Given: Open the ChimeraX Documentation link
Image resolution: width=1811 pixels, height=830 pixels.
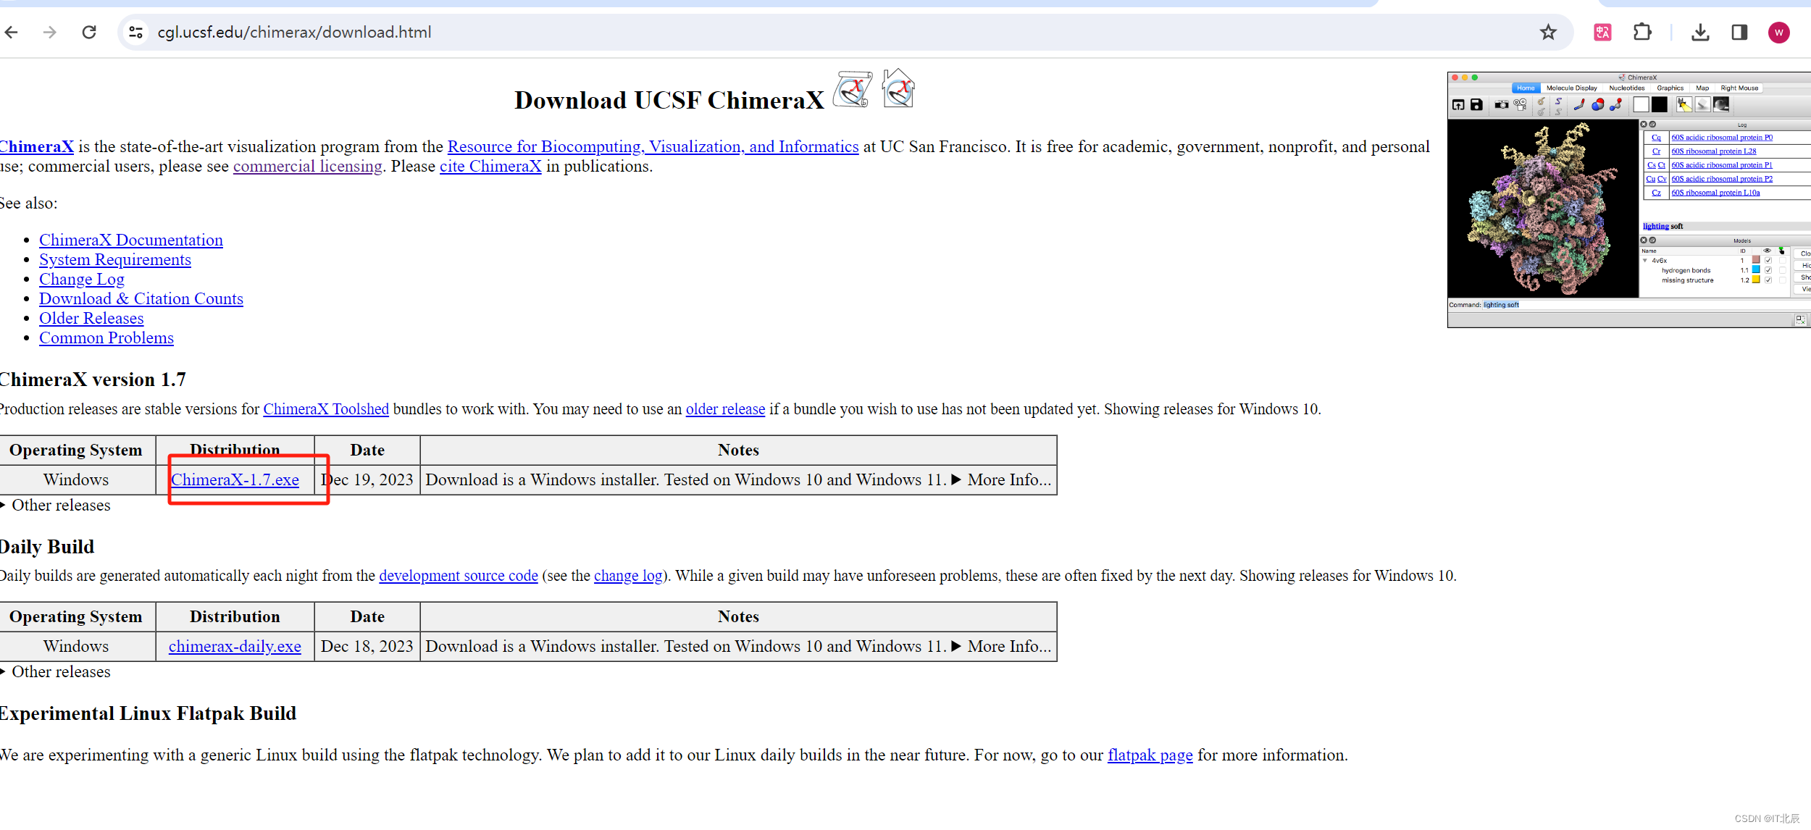Looking at the screenshot, I should click(x=131, y=240).
